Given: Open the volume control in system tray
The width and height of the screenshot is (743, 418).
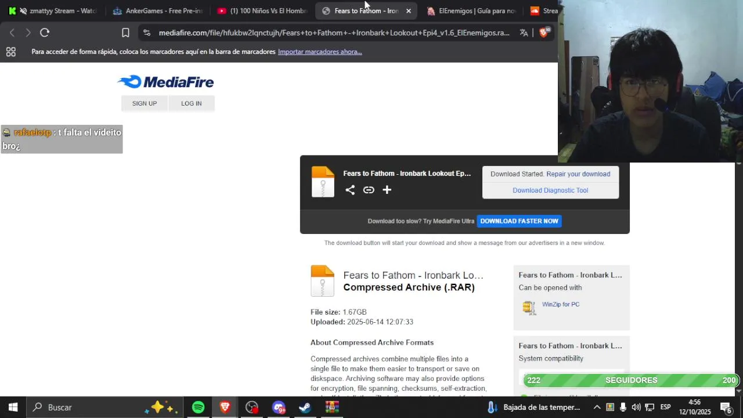Looking at the screenshot, I should (x=636, y=407).
